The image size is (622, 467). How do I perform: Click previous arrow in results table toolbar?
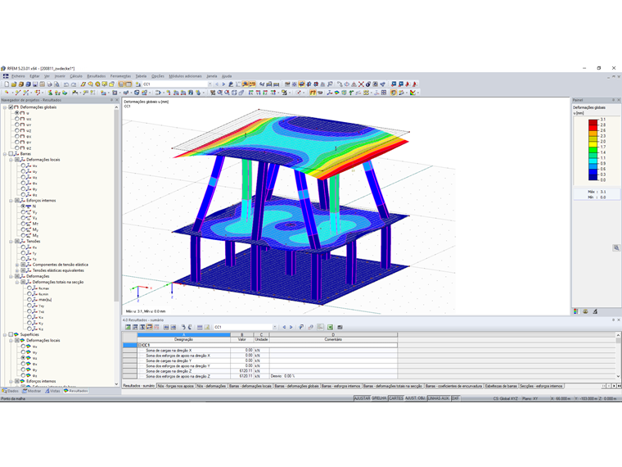[284, 327]
